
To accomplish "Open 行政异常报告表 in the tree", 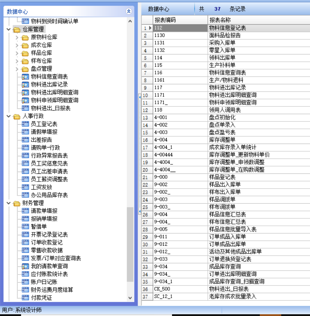I will (50, 156).
